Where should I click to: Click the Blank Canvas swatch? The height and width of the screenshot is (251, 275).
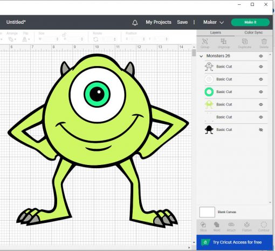(207, 212)
